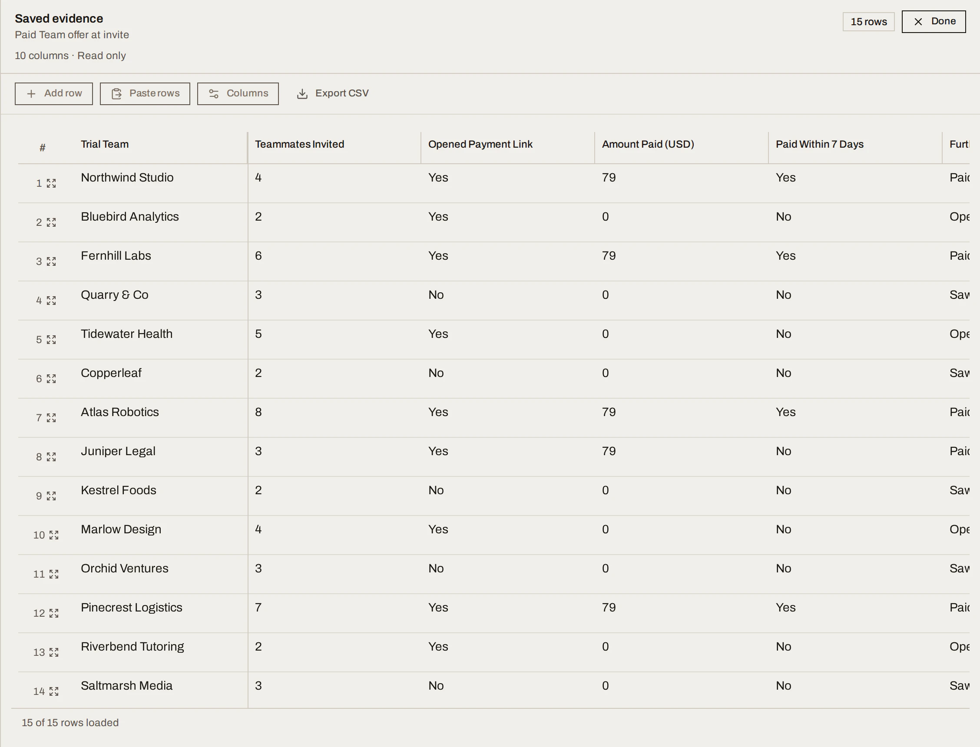Open expand icon for Fernhill Labs row
This screenshot has width=980, height=747.
pos(51,261)
